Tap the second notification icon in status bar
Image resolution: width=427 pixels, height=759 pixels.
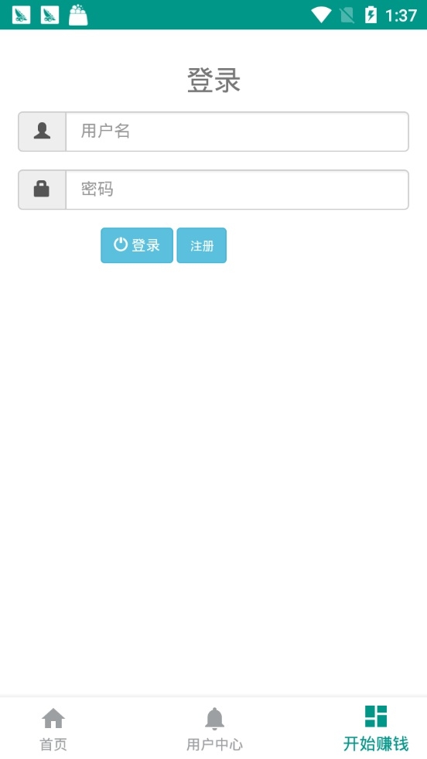tap(50, 15)
